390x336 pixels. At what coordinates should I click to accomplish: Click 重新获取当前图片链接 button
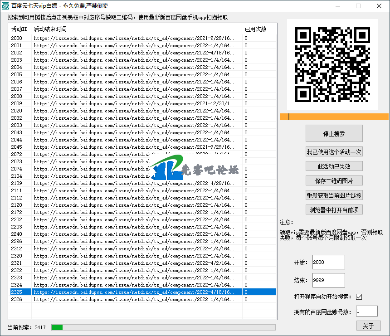pyautogui.click(x=334, y=195)
